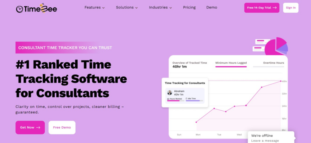Open the Features dropdown menu
Image resolution: width=311 pixels, height=143 pixels.
95,8
